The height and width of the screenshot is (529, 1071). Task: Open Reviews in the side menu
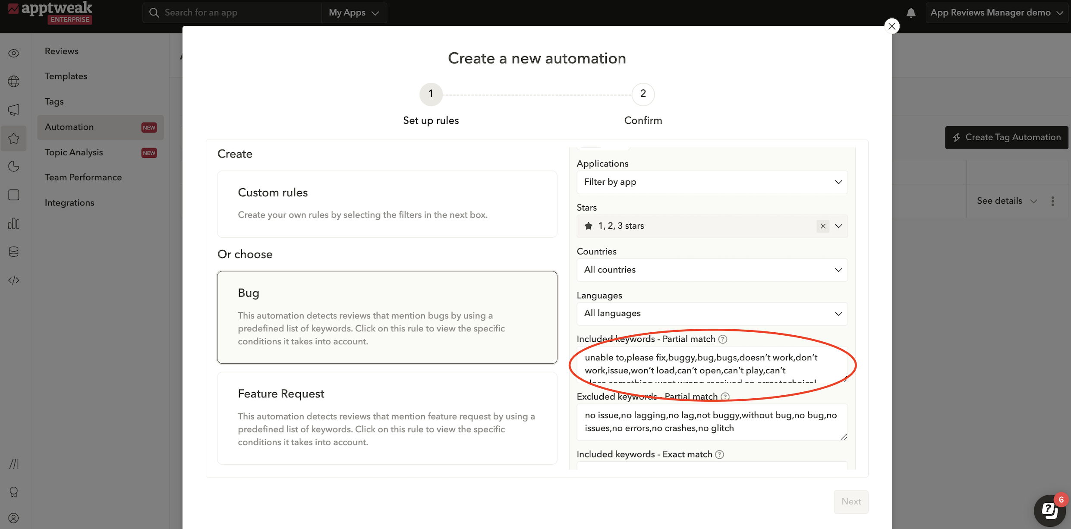62,51
